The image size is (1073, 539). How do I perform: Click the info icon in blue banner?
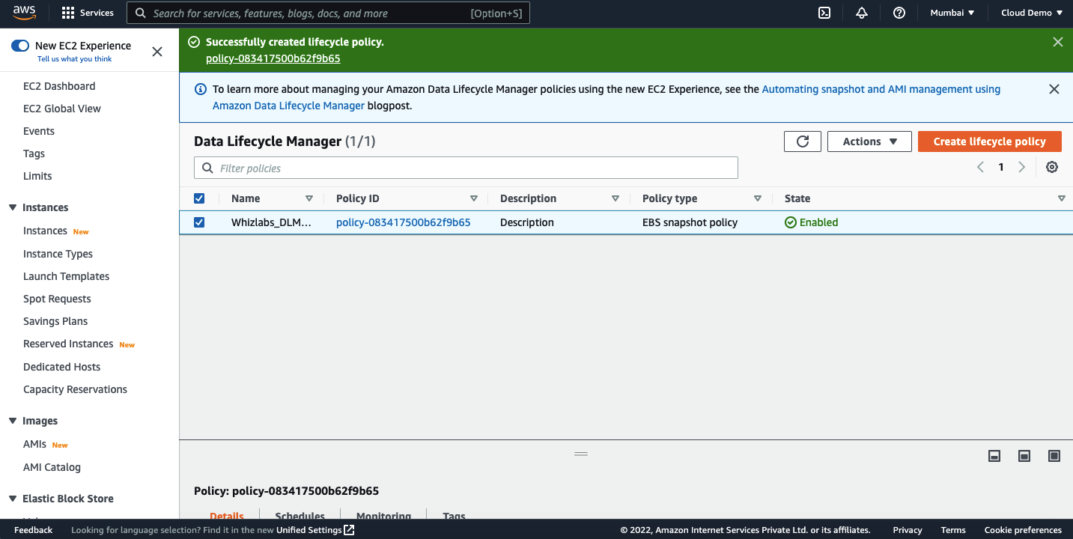pyautogui.click(x=201, y=89)
